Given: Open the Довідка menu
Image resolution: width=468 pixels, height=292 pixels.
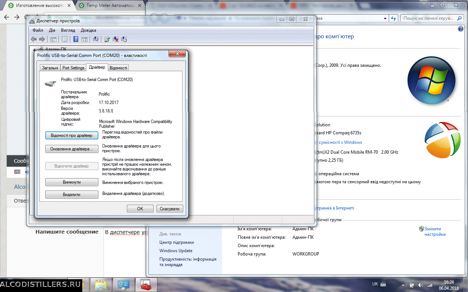Looking at the screenshot, I should pos(88,30).
